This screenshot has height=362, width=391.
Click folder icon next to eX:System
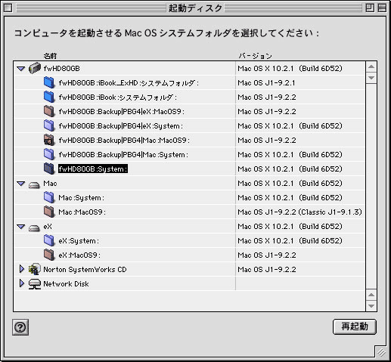tap(49, 240)
